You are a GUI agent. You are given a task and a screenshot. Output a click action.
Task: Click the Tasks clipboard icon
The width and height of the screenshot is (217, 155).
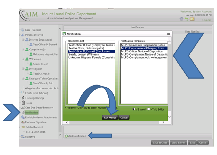pyautogui.click(x=23, y=103)
